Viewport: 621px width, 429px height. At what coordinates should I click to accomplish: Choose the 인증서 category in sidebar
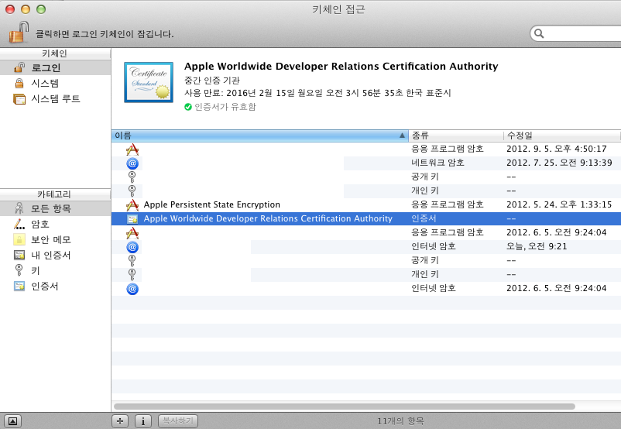(x=55, y=286)
